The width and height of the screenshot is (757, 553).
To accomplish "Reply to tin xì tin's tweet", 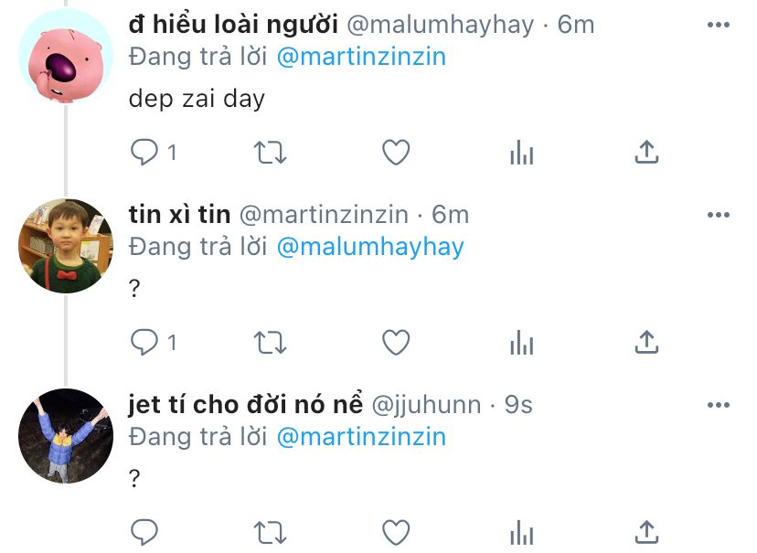I will [144, 342].
